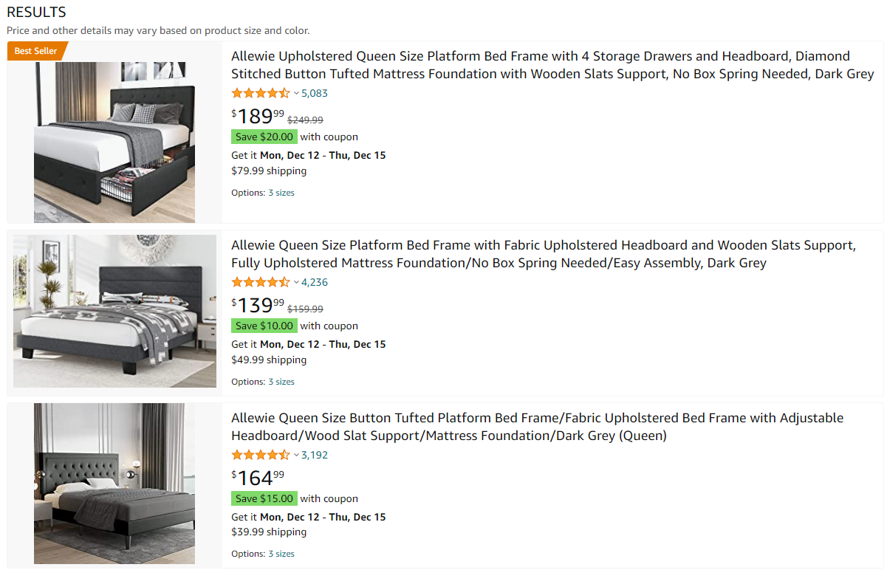Click the star rating of the $139.99 bed
Screen dimensions: 887x570
261,282
